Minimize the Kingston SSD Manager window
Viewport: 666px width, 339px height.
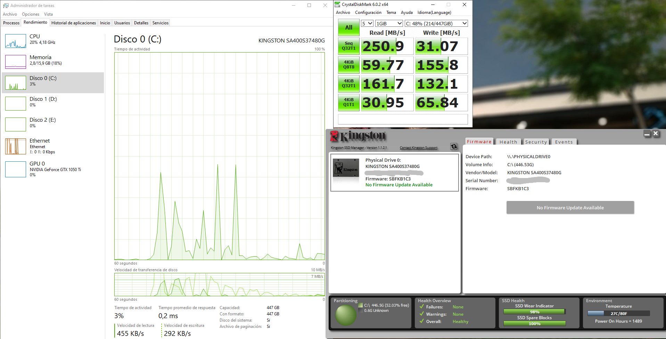click(x=647, y=134)
